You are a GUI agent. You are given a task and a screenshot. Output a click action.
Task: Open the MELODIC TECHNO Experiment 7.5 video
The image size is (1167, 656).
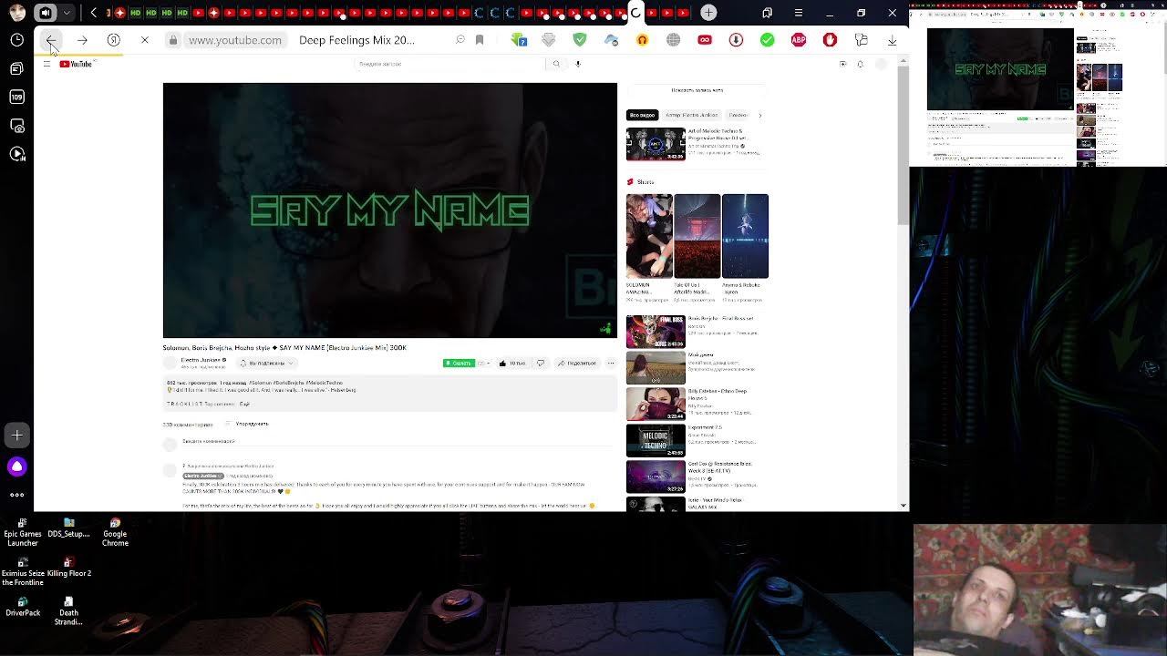coord(656,440)
